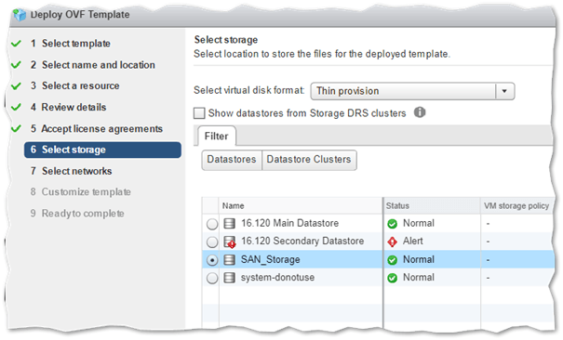The width and height of the screenshot is (563, 340).
Task: Click the 16.120 Main Datastore disk icon
Action: 230,224
